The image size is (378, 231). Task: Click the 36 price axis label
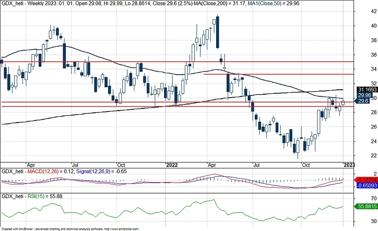(x=374, y=55)
